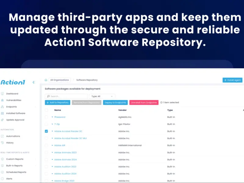This screenshot has height=183, width=244.
Task: Click the HARMAN International vendor cell
Action: point(130,145)
